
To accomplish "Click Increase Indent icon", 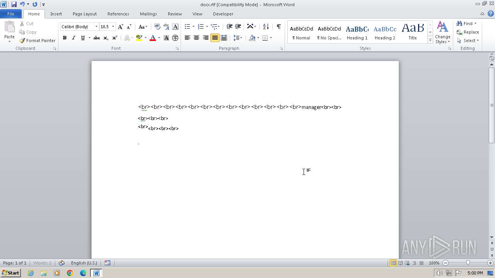I will point(238,27).
